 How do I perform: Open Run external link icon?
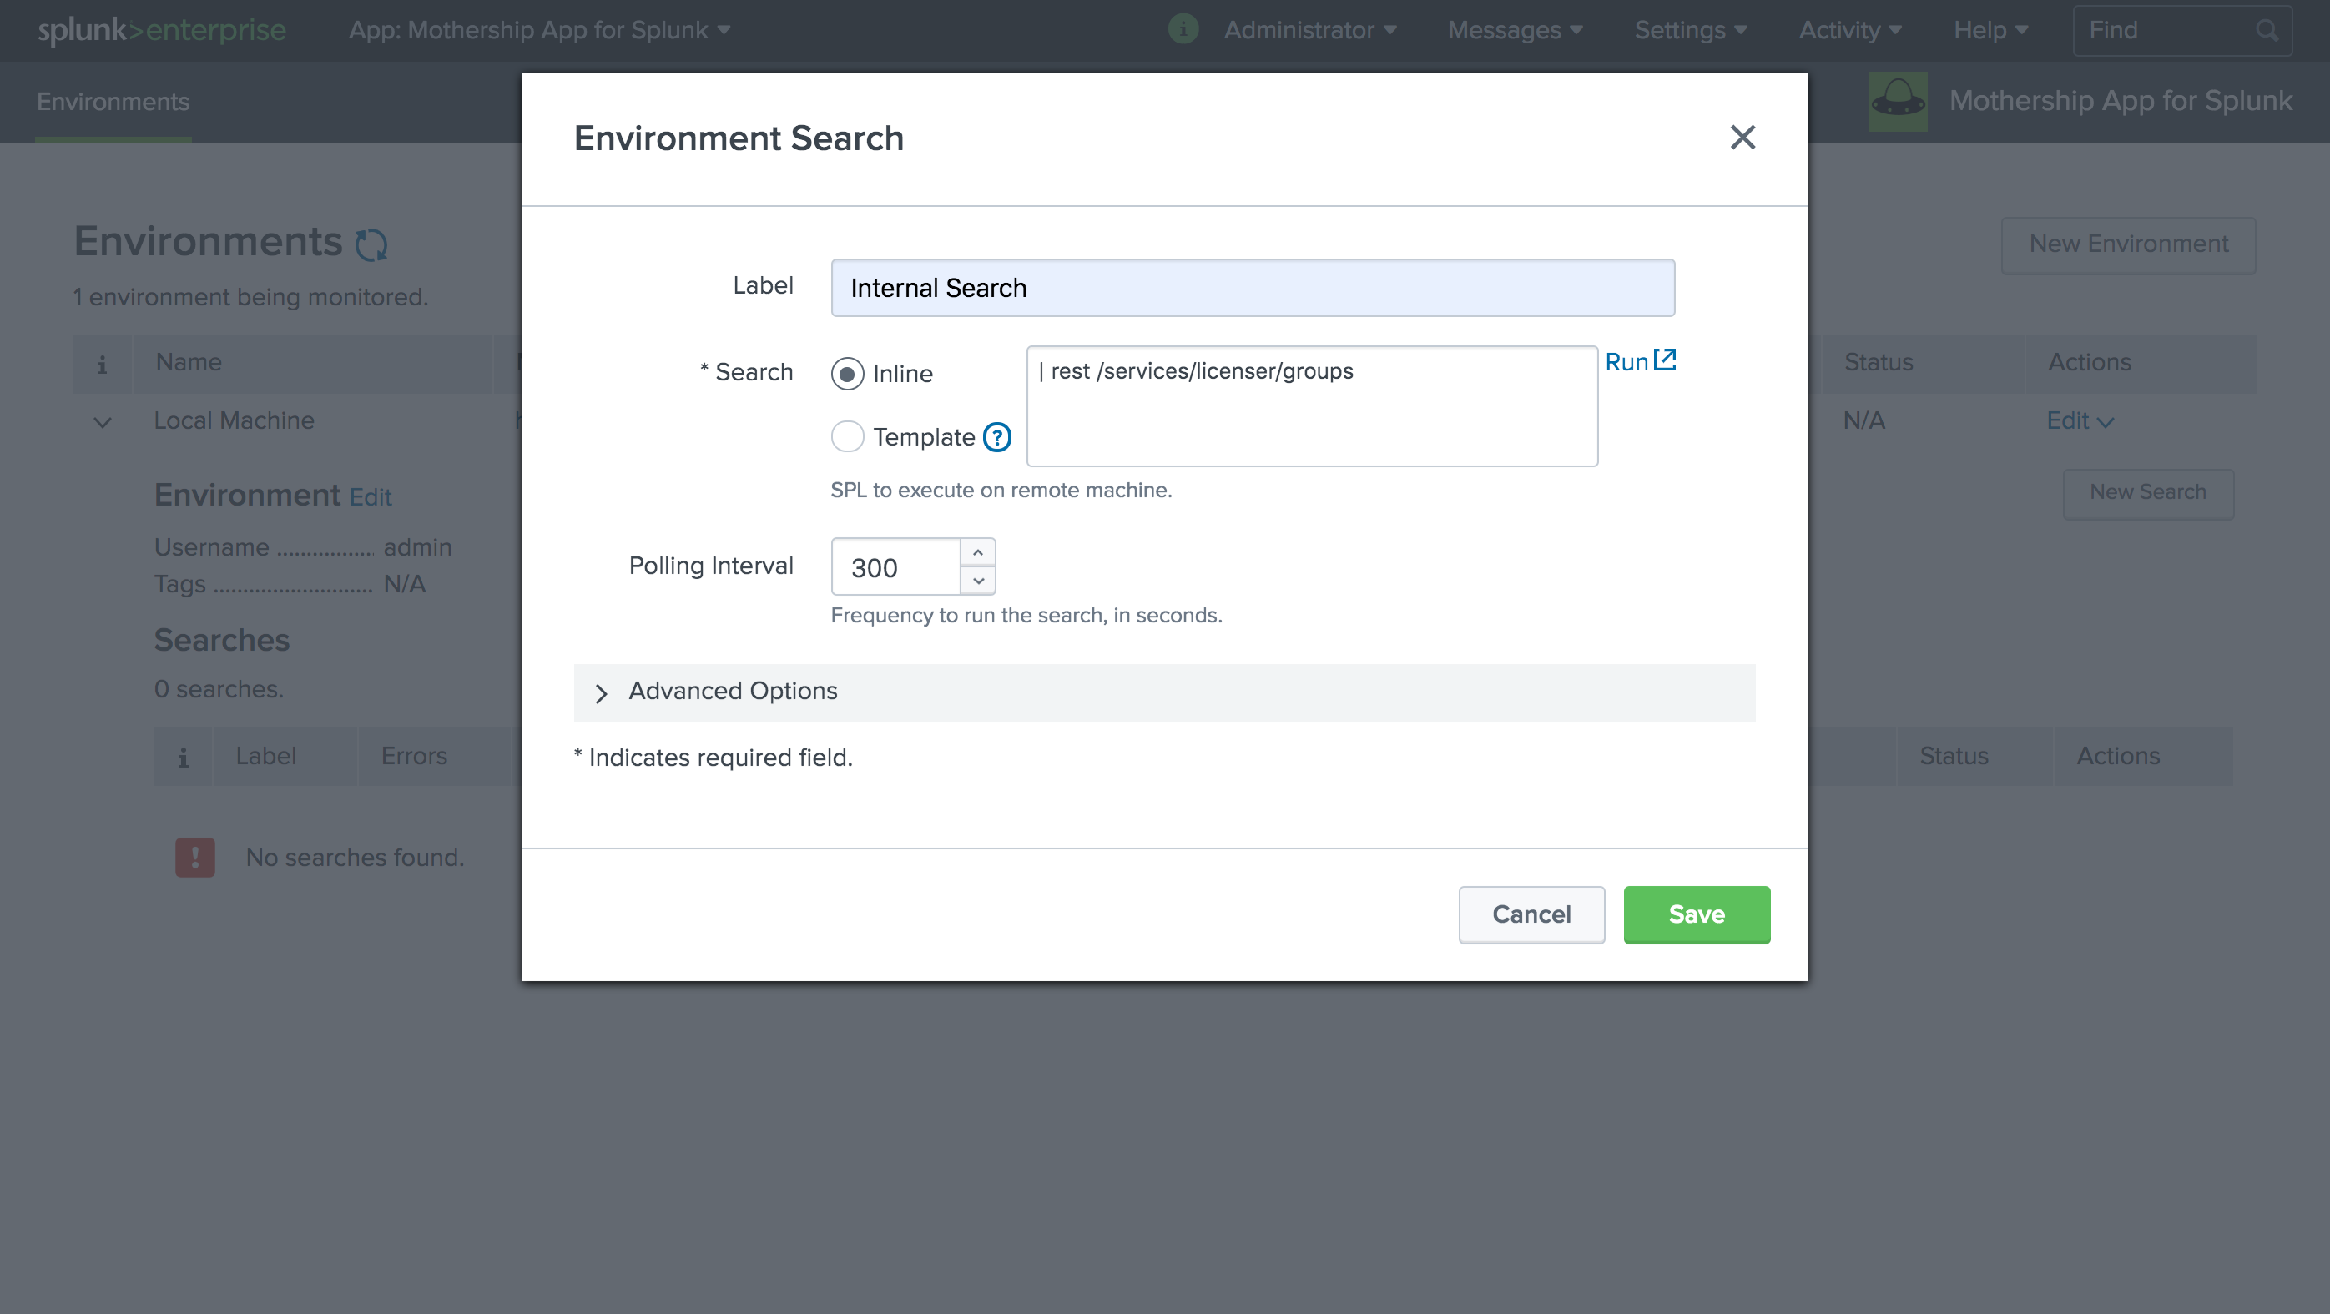(x=1665, y=360)
